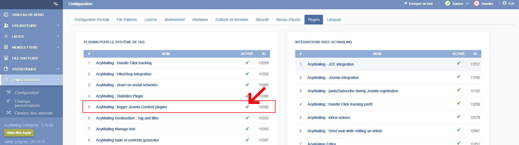
Task: Expand the Listes menu chevron
Action: pos(58,36)
